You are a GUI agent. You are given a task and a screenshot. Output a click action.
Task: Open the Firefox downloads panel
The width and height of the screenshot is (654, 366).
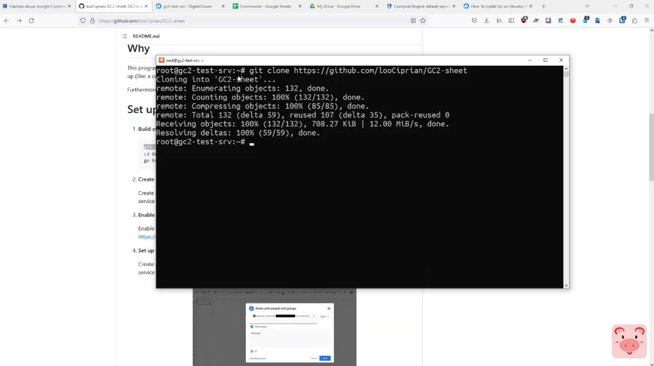coord(486,20)
